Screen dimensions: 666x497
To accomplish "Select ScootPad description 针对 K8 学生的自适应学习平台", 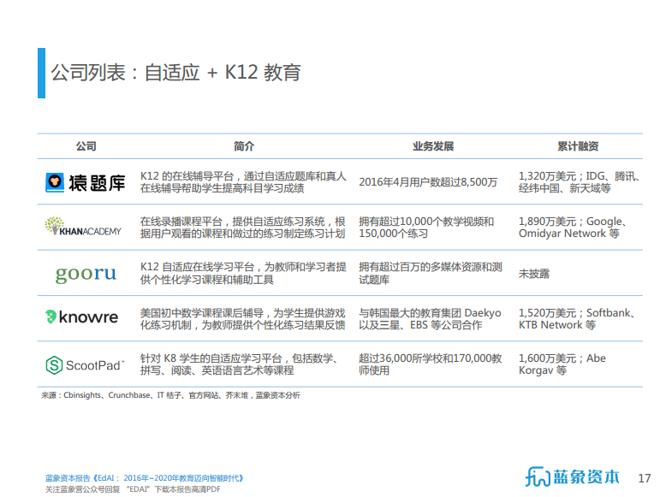I will pyautogui.click(x=241, y=364).
